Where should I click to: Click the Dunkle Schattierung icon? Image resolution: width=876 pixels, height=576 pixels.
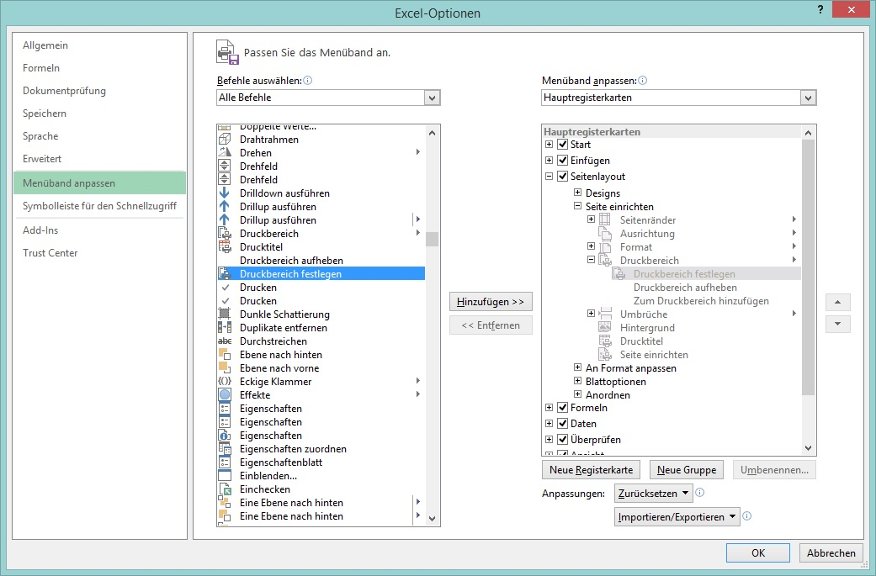point(225,314)
